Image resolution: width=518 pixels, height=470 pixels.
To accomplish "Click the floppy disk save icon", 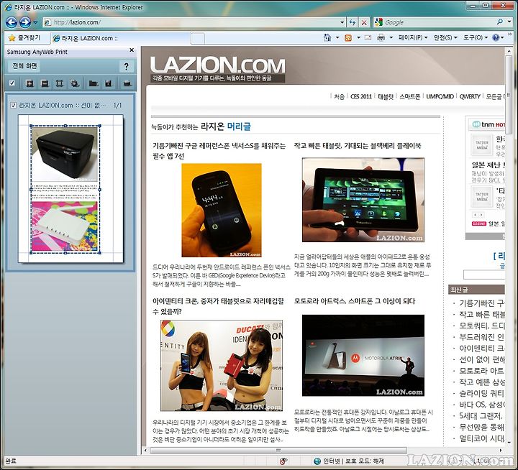I will [109, 83].
